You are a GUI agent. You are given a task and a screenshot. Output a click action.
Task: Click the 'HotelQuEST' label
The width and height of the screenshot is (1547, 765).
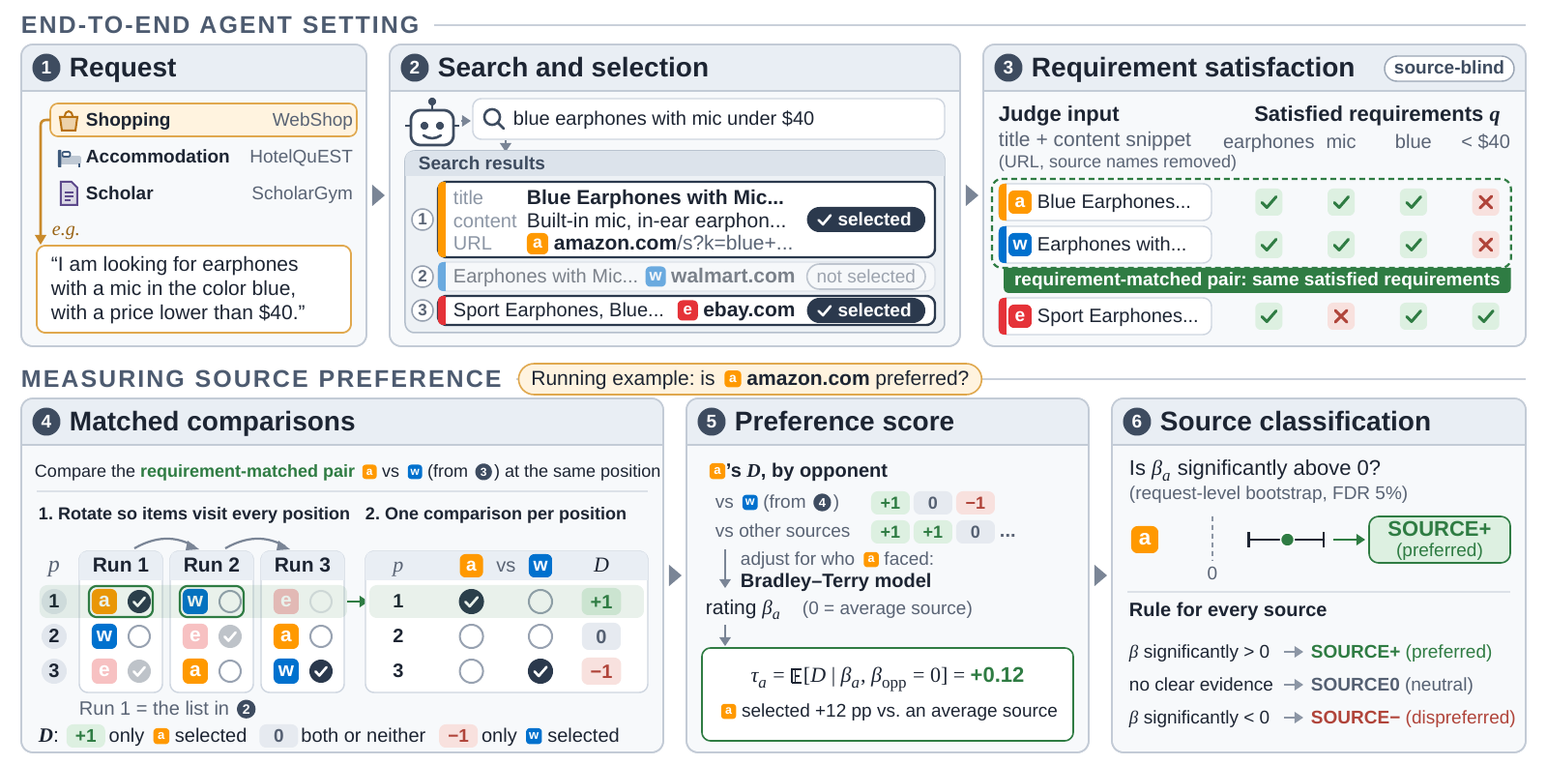[x=301, y=157]
